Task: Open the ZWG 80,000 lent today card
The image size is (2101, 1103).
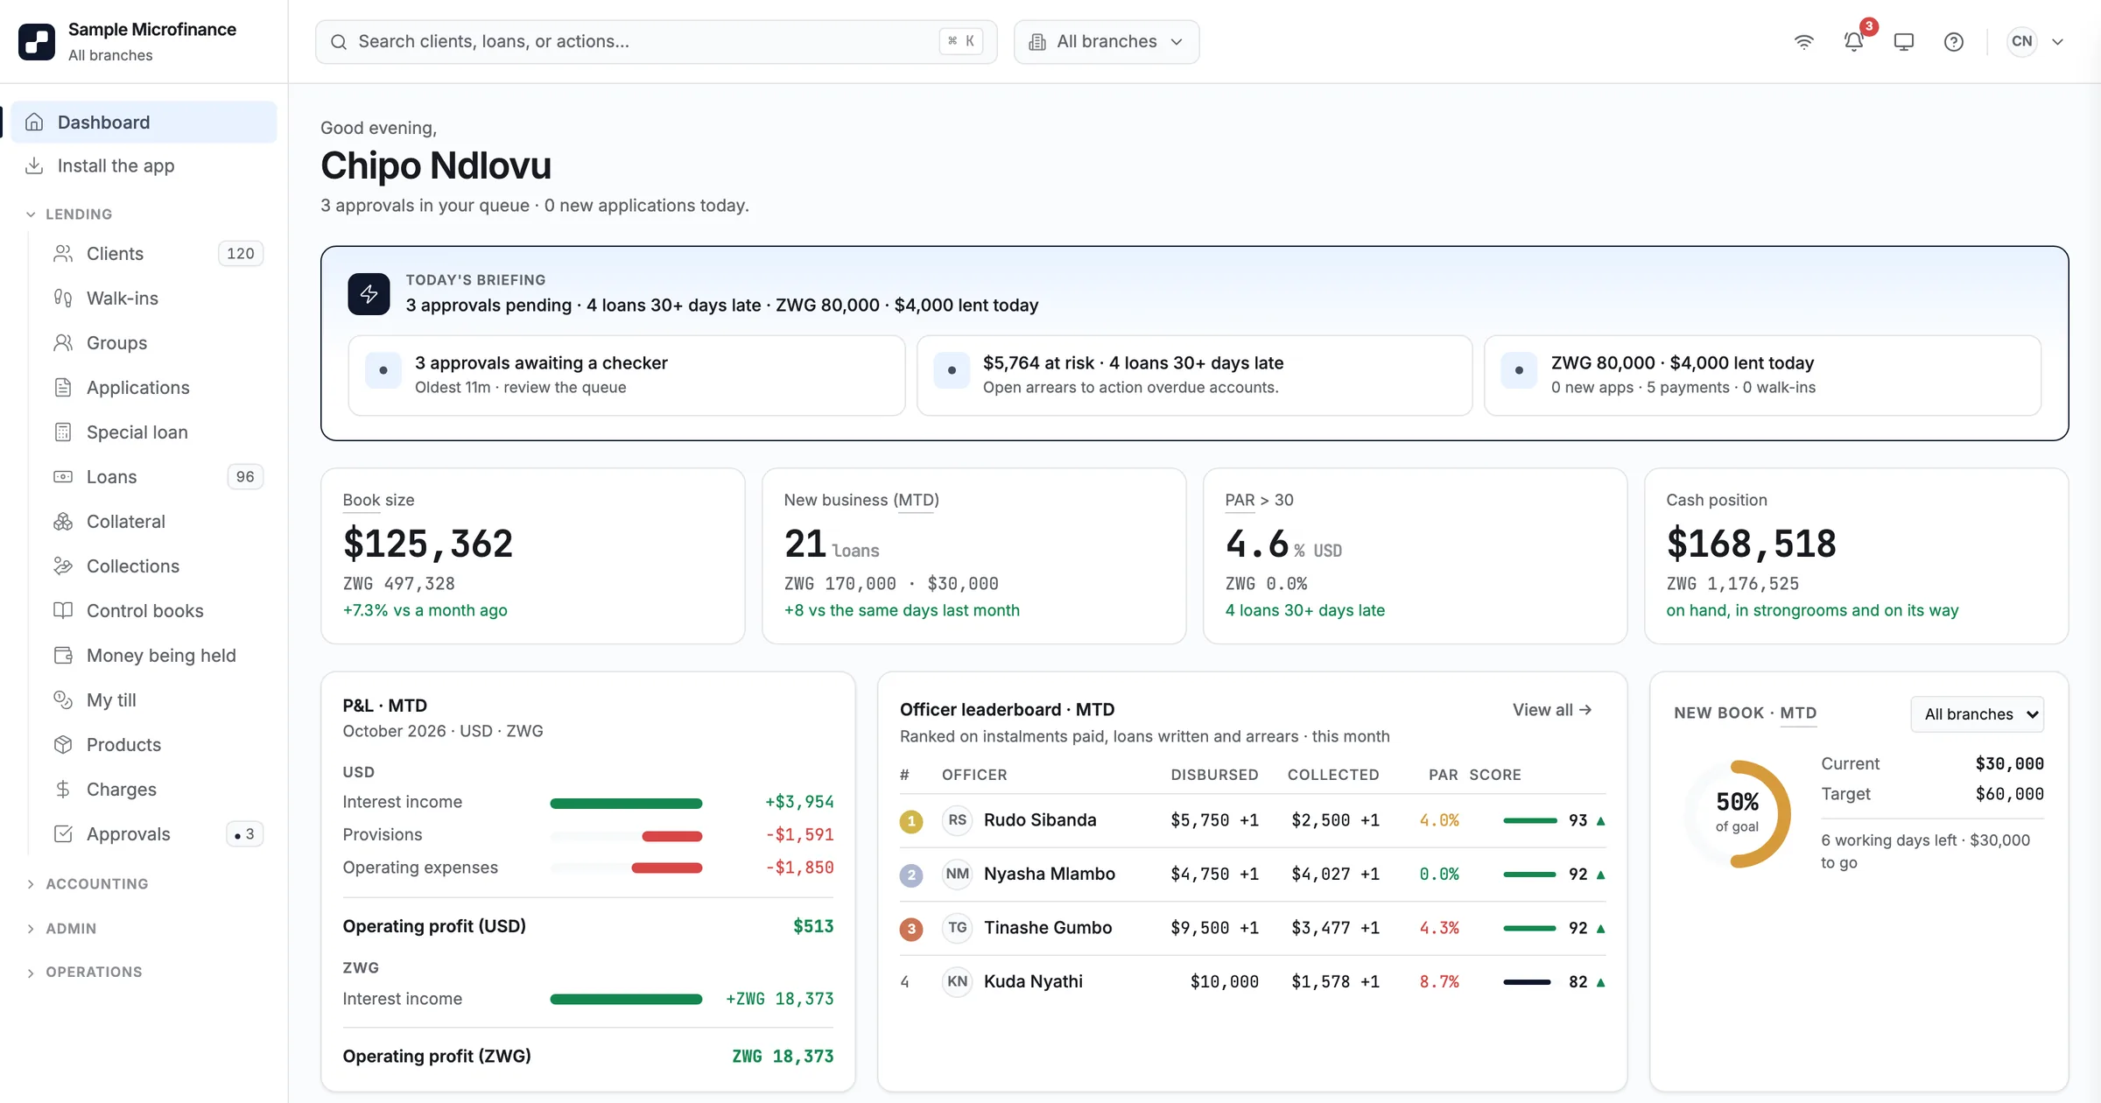Action: tap(1762, 375)
